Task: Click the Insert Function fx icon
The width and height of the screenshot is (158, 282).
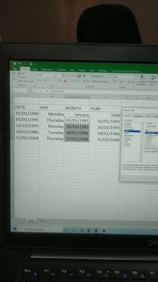Action: (x=47, y=91)
